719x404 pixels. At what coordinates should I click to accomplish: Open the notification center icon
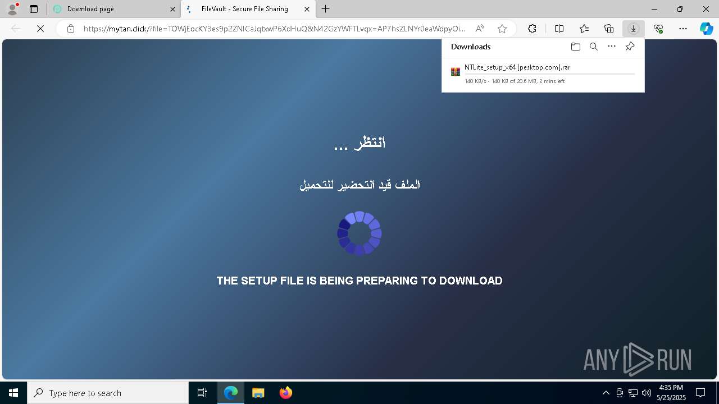pyautogui.click(x=700, y=393)
